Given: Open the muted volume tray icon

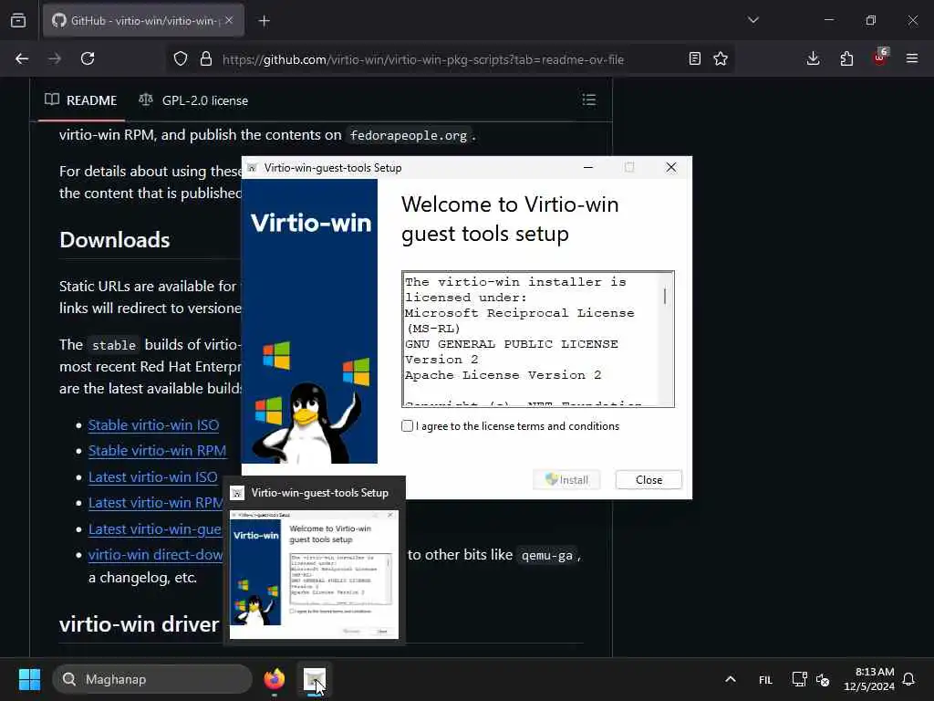Looking at the screenshot, I should tap(823, 679).
